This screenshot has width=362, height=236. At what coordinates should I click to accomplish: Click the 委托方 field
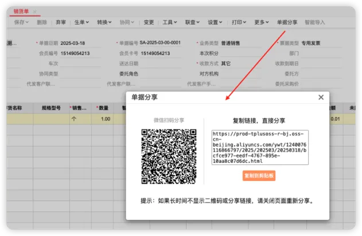(x=321, y=74)
